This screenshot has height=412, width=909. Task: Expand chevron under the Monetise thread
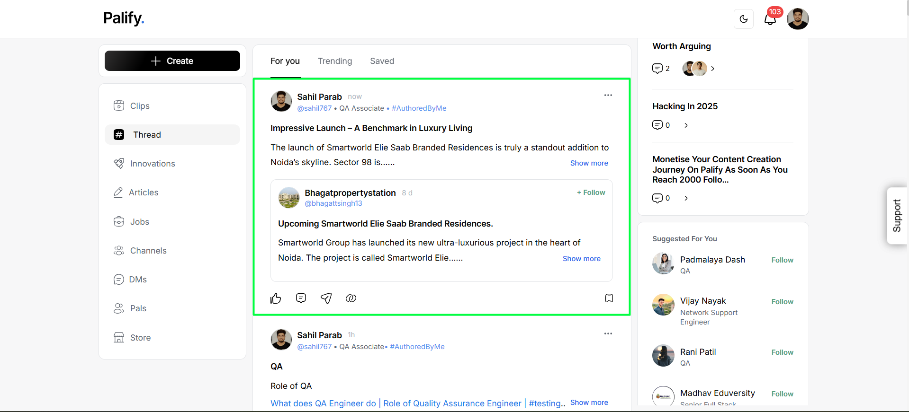click(686, 198)
